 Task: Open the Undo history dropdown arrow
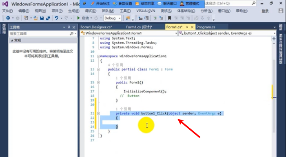click(x=61, y=18)
